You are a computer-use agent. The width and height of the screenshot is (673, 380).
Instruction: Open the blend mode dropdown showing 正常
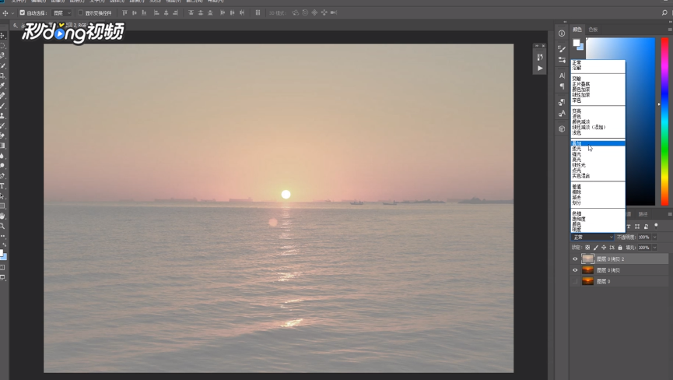[x=593, y=237]
